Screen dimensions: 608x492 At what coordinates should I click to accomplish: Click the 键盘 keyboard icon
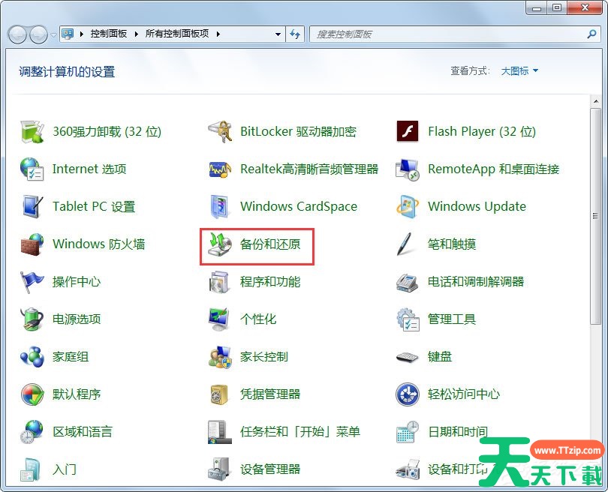407,357
